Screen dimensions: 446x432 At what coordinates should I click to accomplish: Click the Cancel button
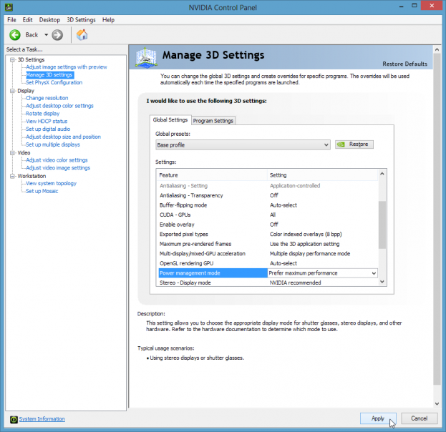420,418
